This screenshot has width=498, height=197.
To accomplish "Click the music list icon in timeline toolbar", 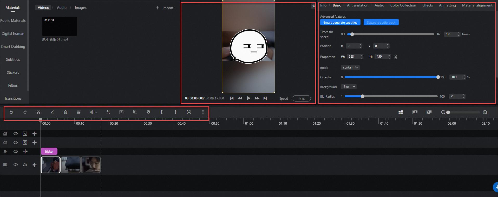I will (x=79, y=112).
